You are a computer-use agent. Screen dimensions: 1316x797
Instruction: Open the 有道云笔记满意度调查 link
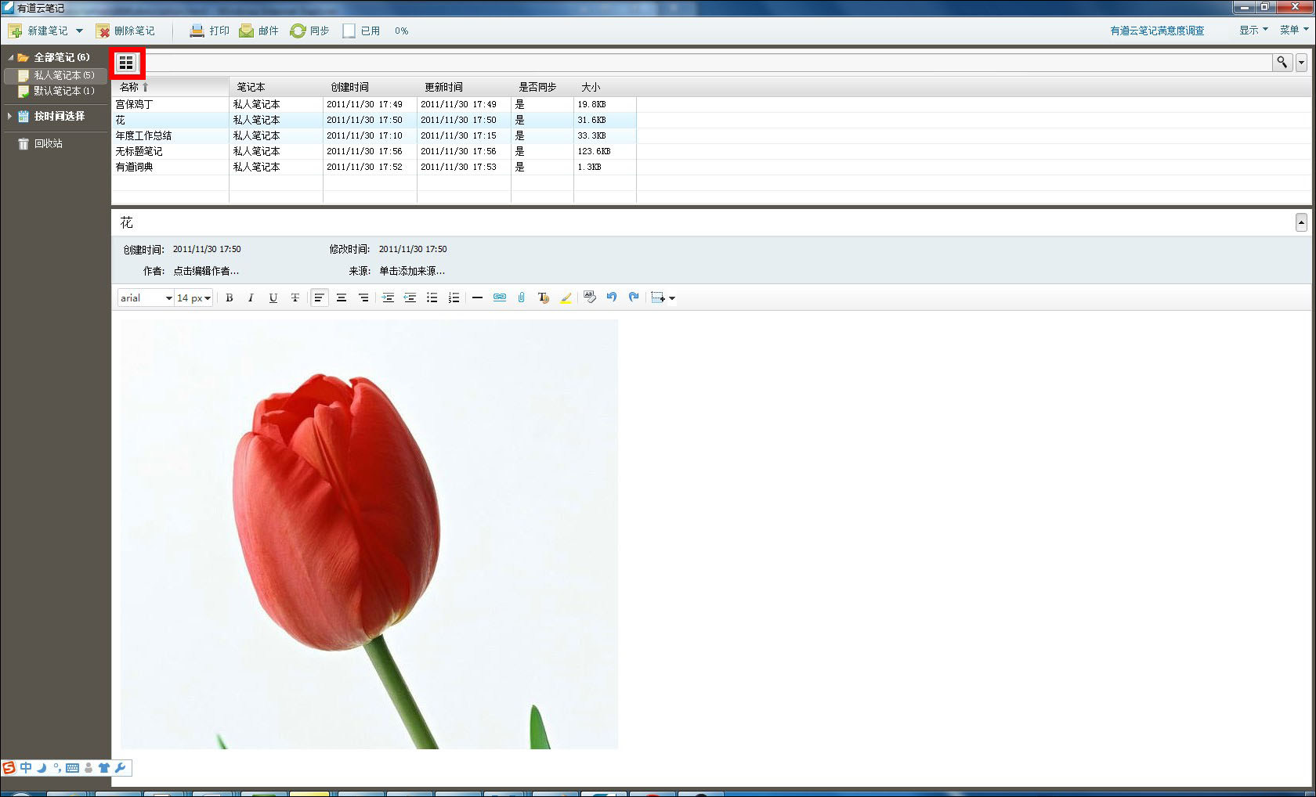coord(1156,31)
